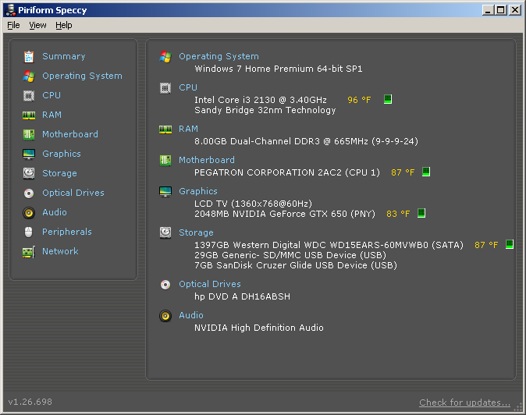
Task: Show the Graphics sidebar section
Action: pyautogui.click(x=62, y=154)
